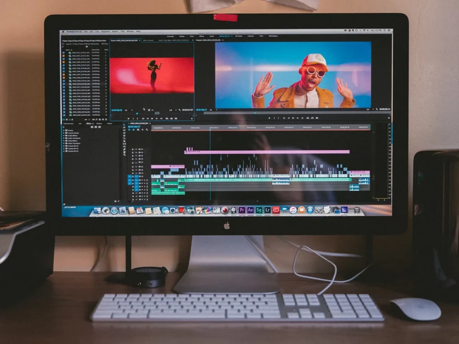Switch Project panel to list view
This screenshot has width=459, height=344.
pos(63,120)
